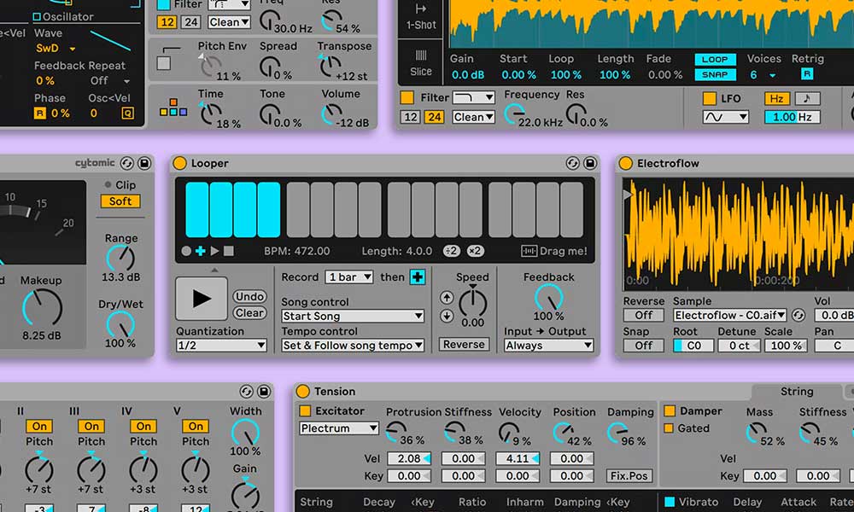The width and height of the screenshot is (854, 512).
Task: Disable the sampler LOOP toggle
Action: tap(715, 60)
